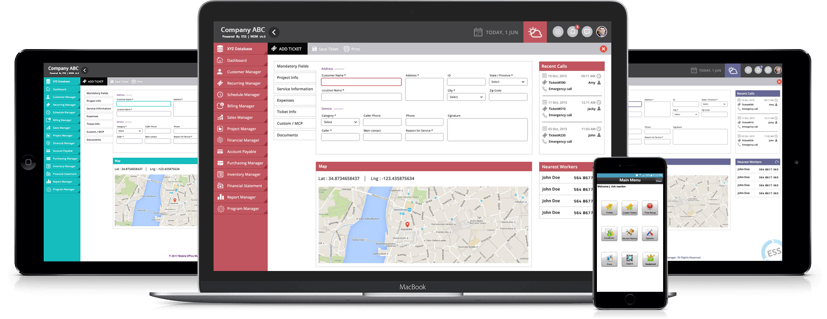Image resolution: width=827 pixels, height=319 pixels.
Task: Expand State / Province dropdown on MacBook
Action: pyautogui.click(x=508, y=82)
